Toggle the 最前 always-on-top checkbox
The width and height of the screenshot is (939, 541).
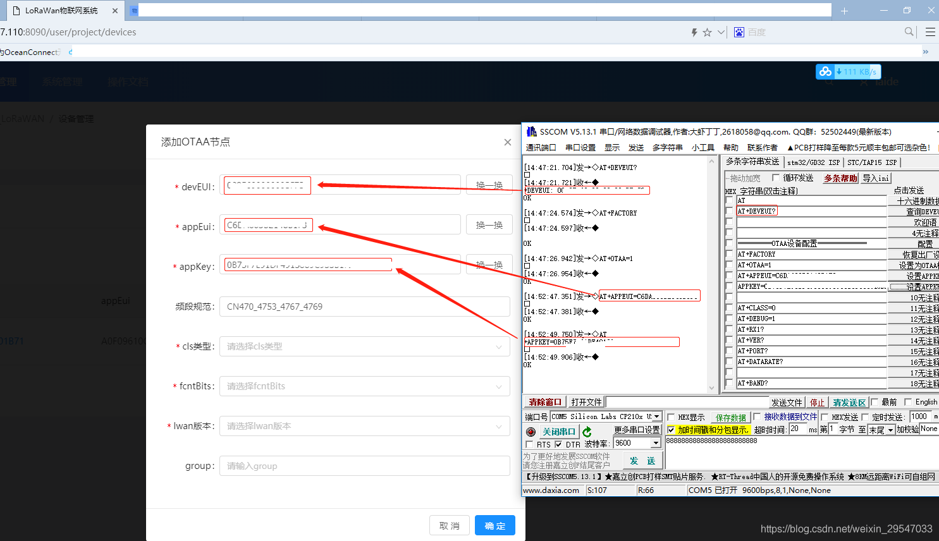pos(875,402)
